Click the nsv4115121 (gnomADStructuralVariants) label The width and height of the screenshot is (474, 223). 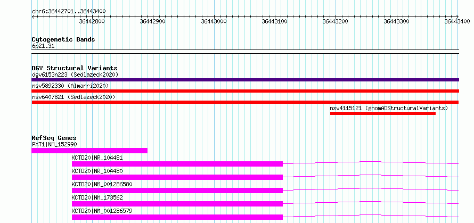389,108
